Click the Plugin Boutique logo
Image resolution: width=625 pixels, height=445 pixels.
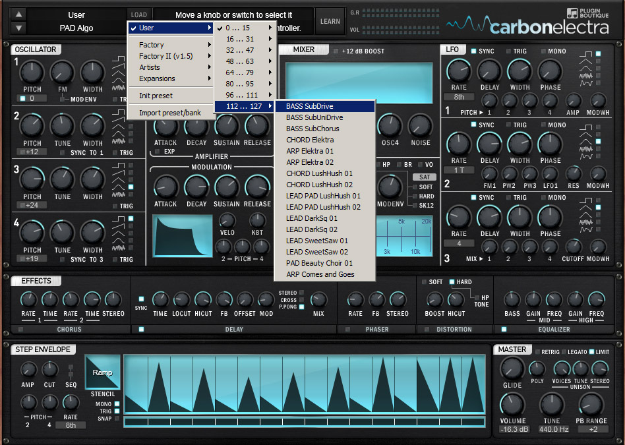coord(587,13)
